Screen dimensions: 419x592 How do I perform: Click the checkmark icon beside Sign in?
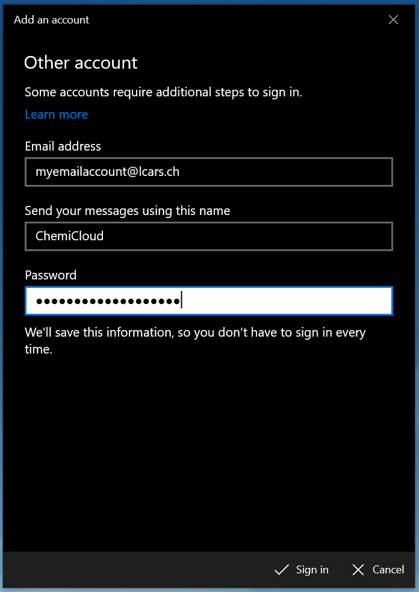281,570
